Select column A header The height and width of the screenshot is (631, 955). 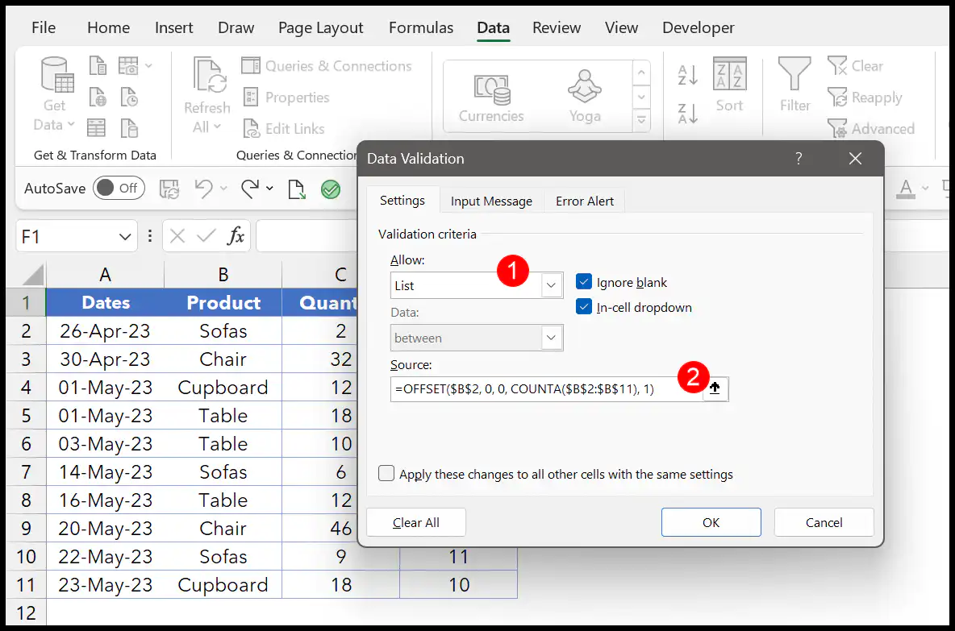coord(105,275)
